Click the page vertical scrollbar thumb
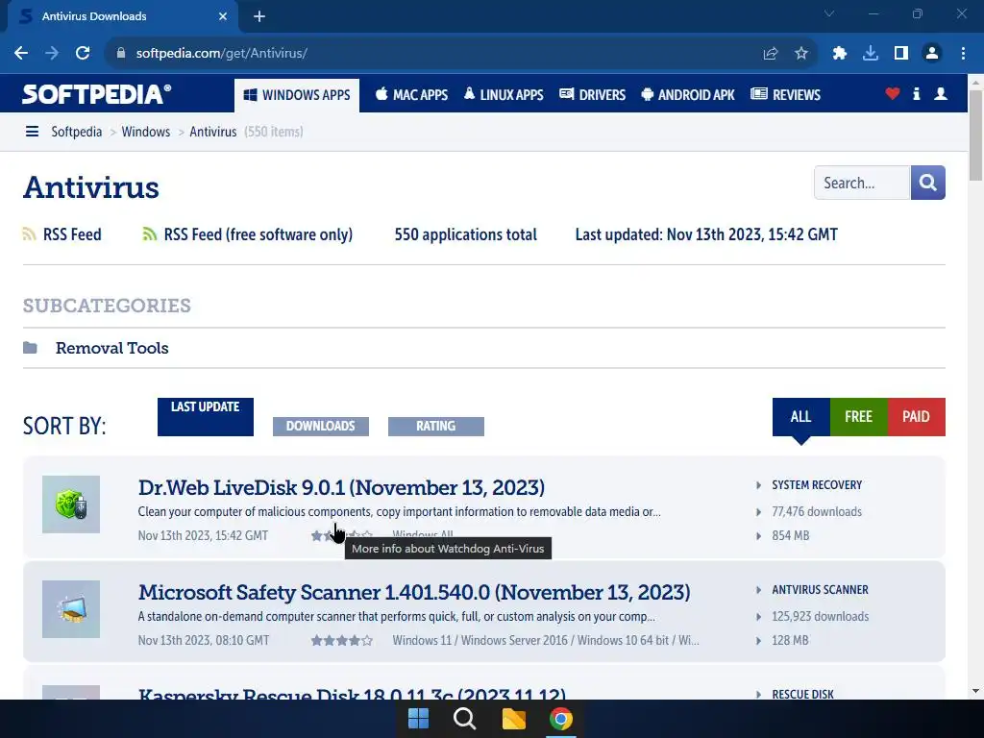 click(x=975, y=135)
